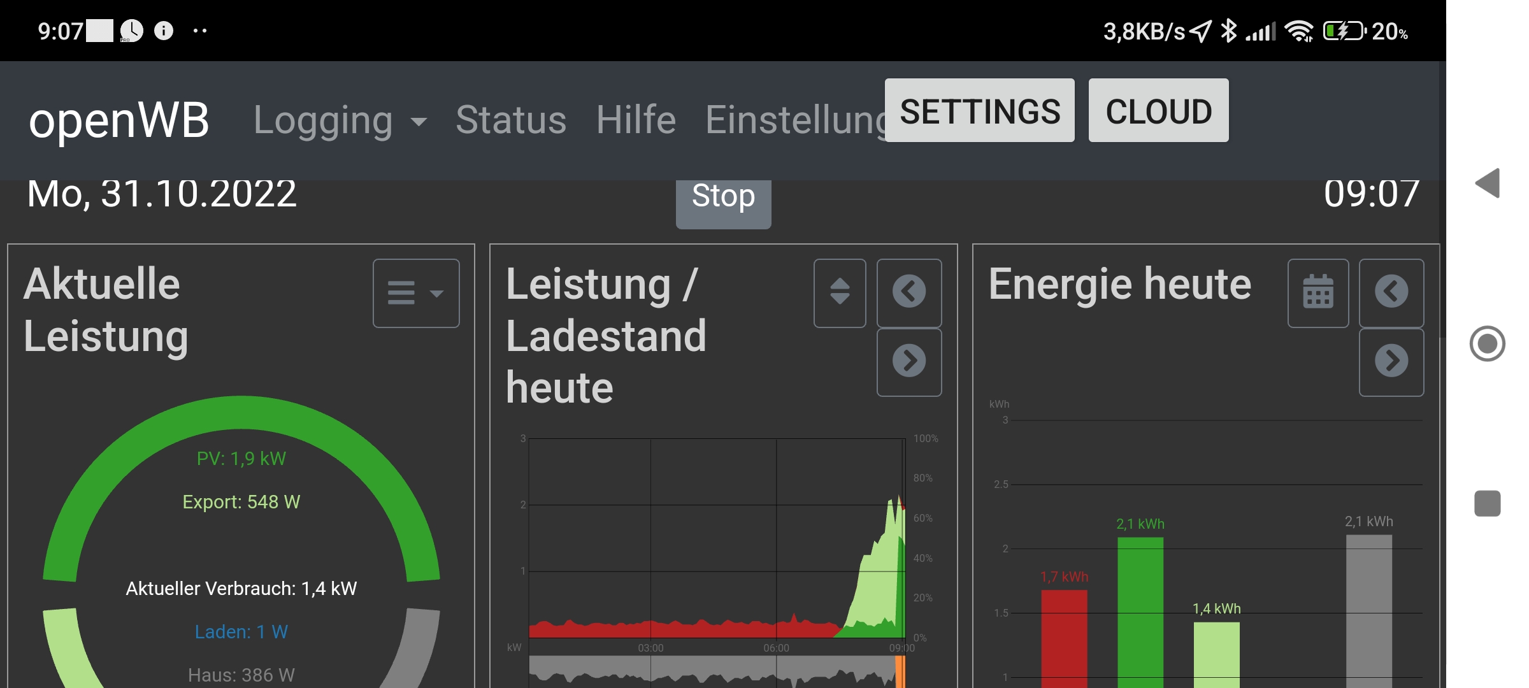Click next arrow in Energie heute panel
This screenshot has width=1529, height=688.
click(1391, 362)
